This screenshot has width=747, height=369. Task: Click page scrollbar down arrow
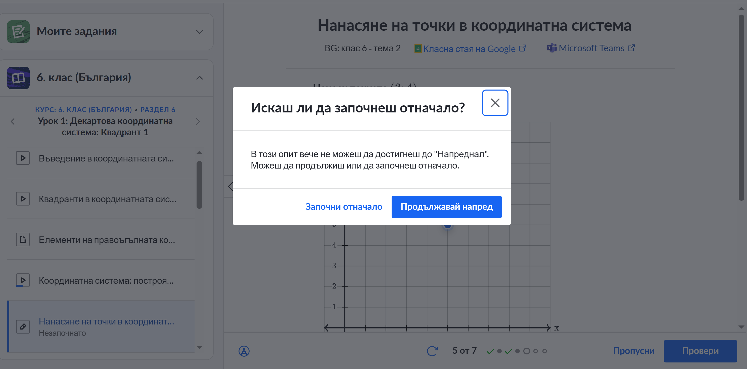click(741, 327)
